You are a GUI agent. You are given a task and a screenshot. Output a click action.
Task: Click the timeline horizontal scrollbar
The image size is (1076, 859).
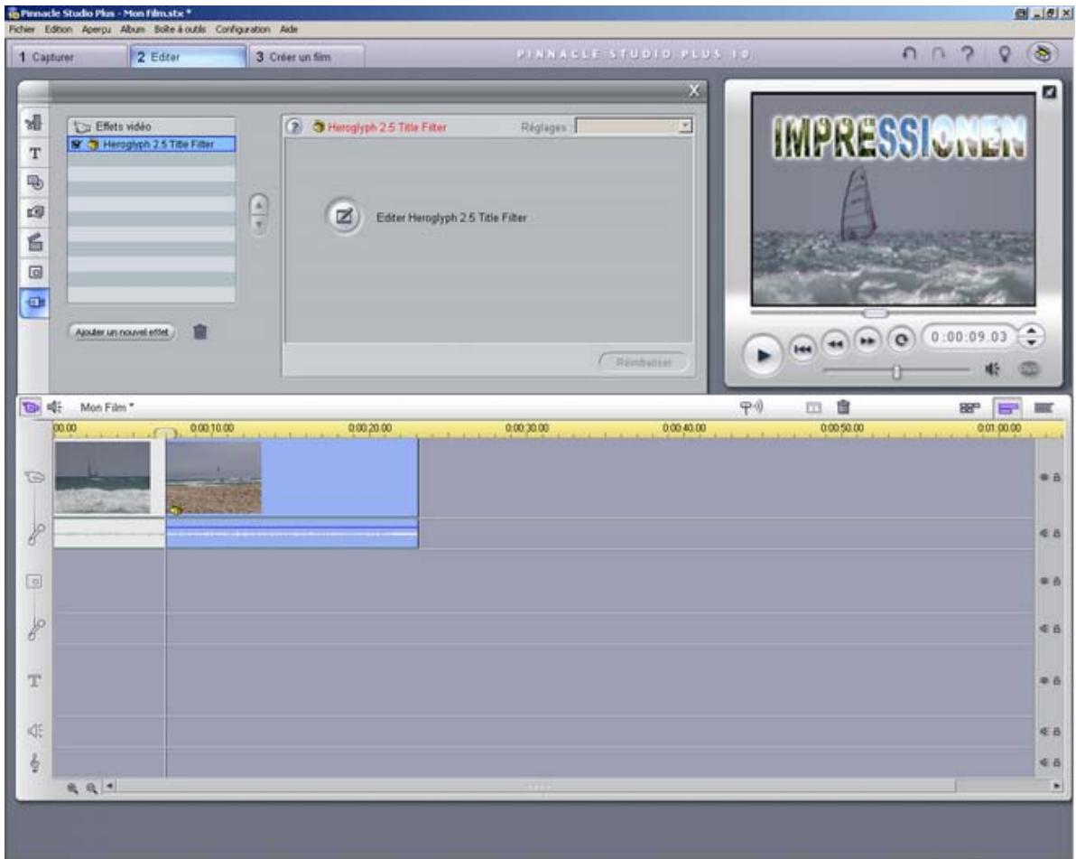[537, 786]
